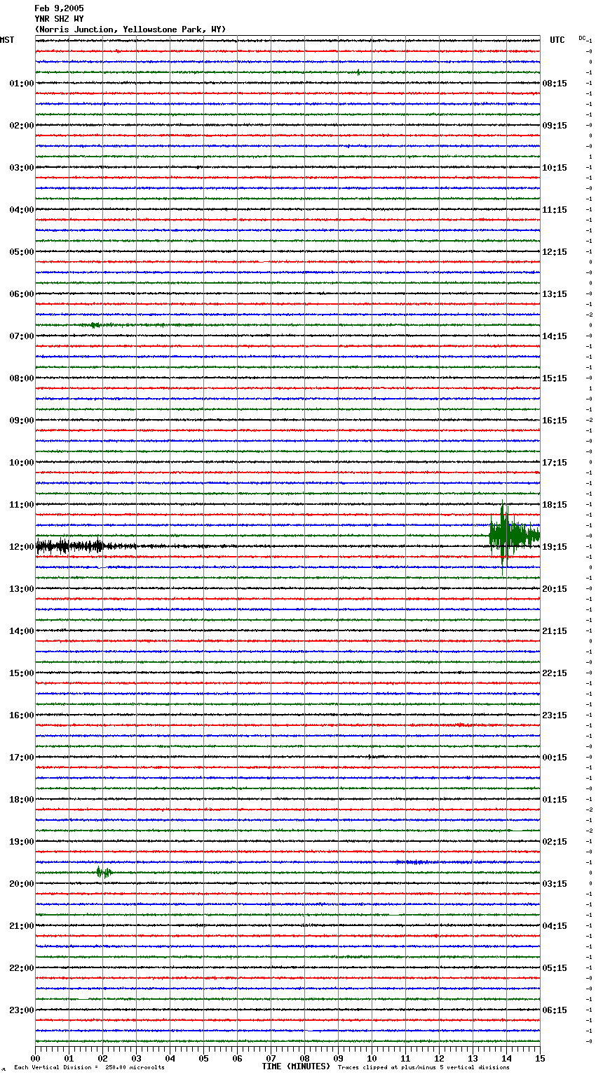The width and height of the screenshot is (596, 1077).
Task: Click the 12:15 UTC row label
Action: tap(555, 252)
